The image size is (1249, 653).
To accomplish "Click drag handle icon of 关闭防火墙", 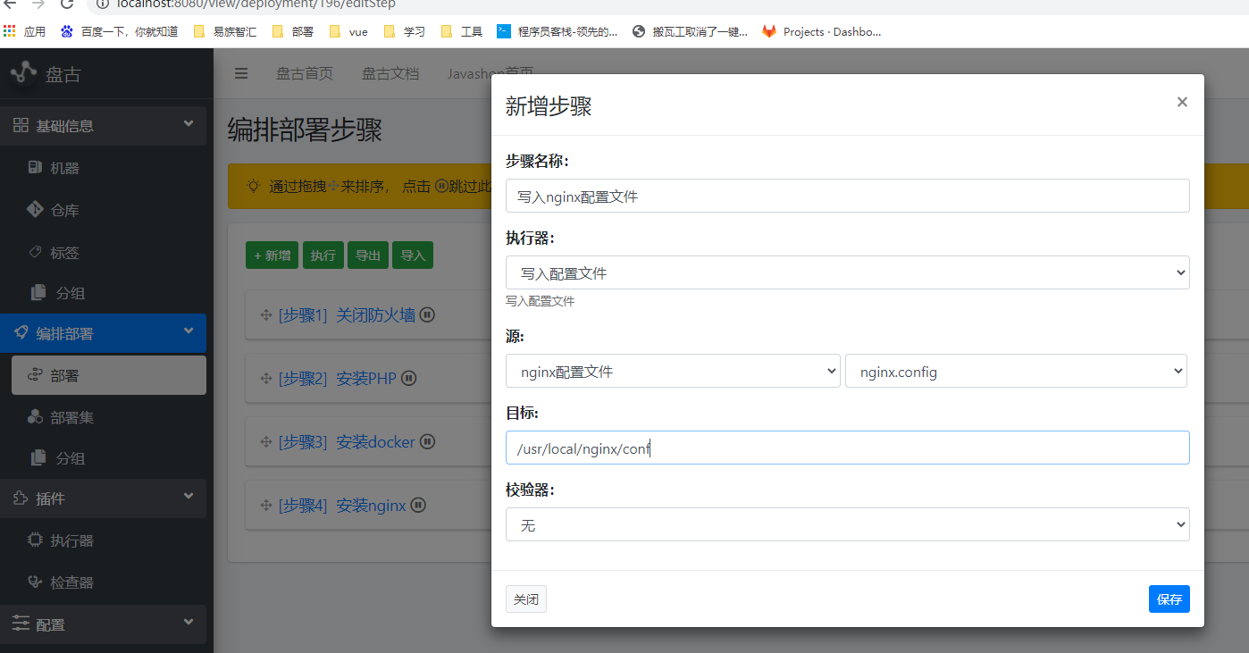I will (266, 315).
